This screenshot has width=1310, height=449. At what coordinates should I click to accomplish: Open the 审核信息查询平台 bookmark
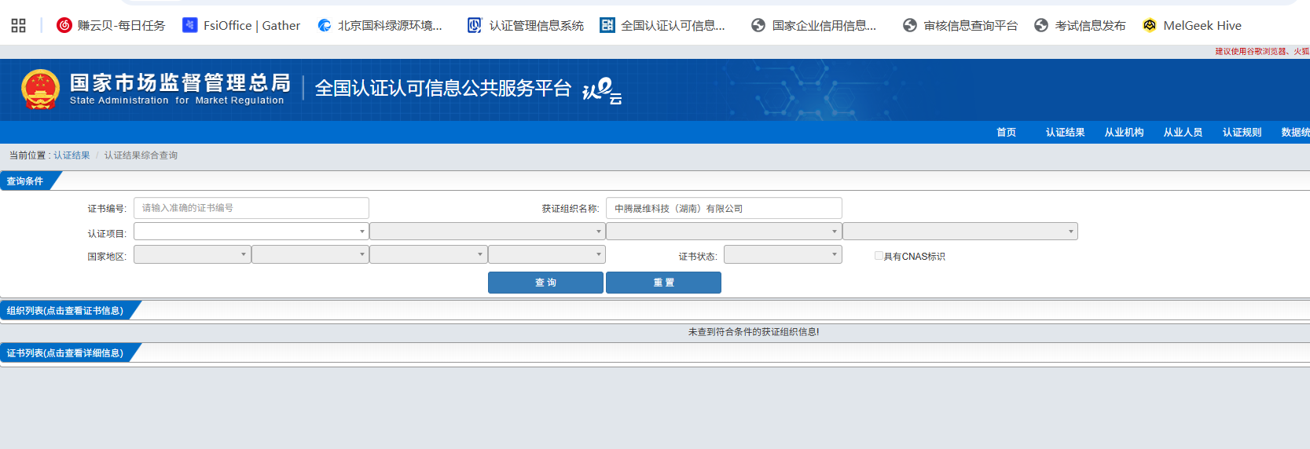click(x=960, y=25)
